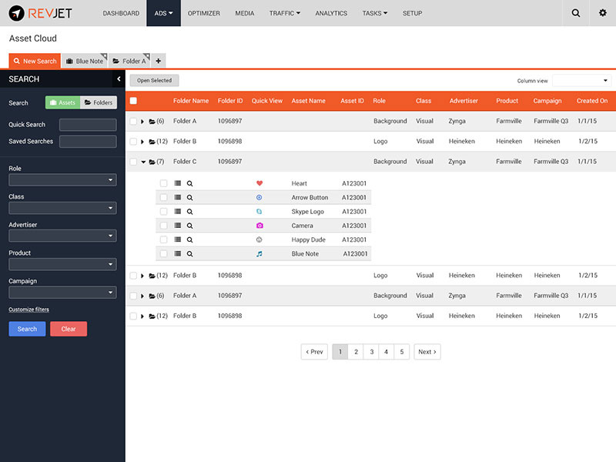
Task: Collapse the expanded Folder C row
Action: click(143, 162)
